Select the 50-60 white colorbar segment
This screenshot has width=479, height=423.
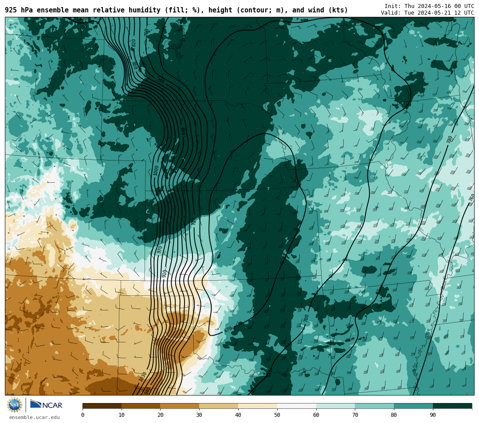coord(297,406)
